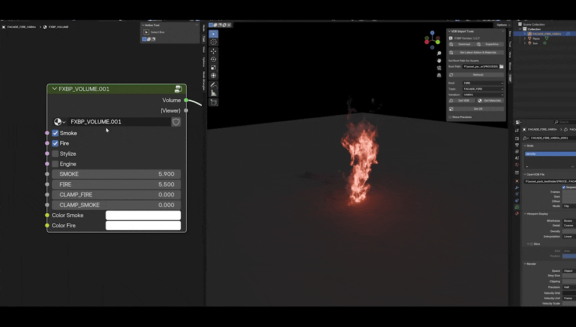Pick the Scale tool in viewport
The height and width of the screenshot is (327, 576).
214,67
